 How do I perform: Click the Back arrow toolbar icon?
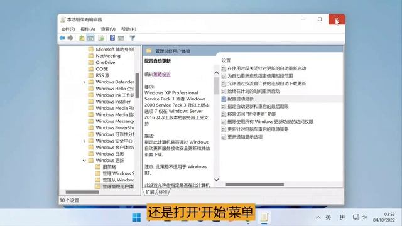[62, 38]
